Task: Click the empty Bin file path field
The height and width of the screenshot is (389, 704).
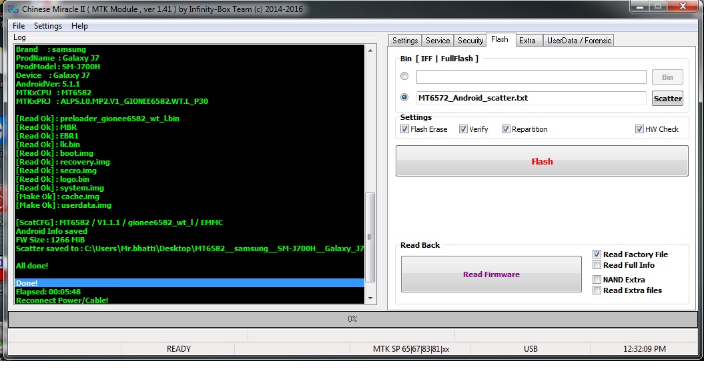Action: coord(531,77)
